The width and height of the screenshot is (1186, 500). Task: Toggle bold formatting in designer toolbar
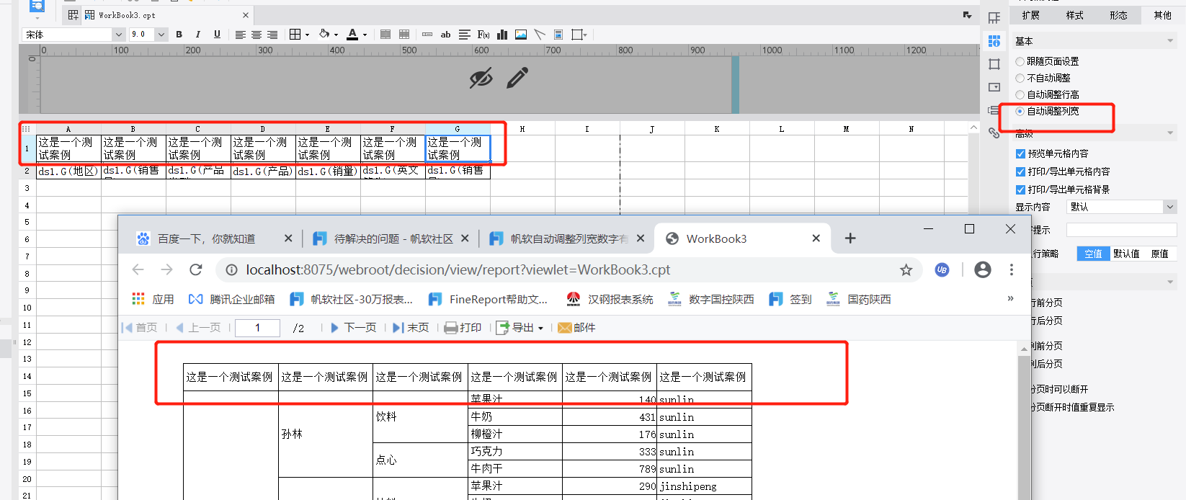(179, 34)
